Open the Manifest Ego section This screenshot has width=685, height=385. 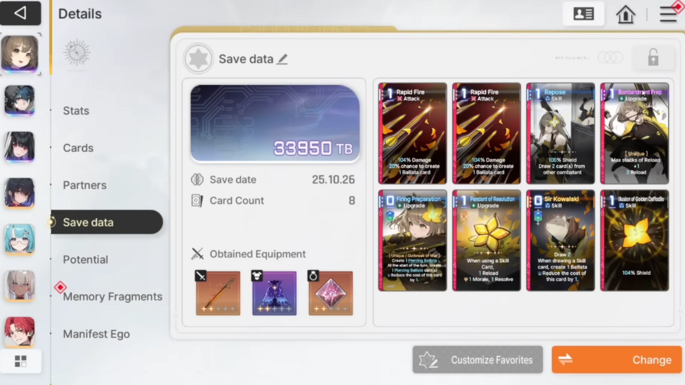(x=96, y=334)
